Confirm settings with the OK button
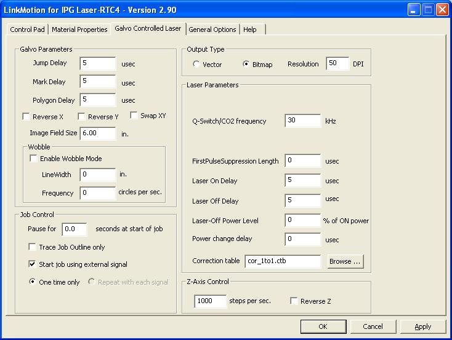The width and height of the screenshot is (452, 340). pyautogui.click(x=323, y=326)
